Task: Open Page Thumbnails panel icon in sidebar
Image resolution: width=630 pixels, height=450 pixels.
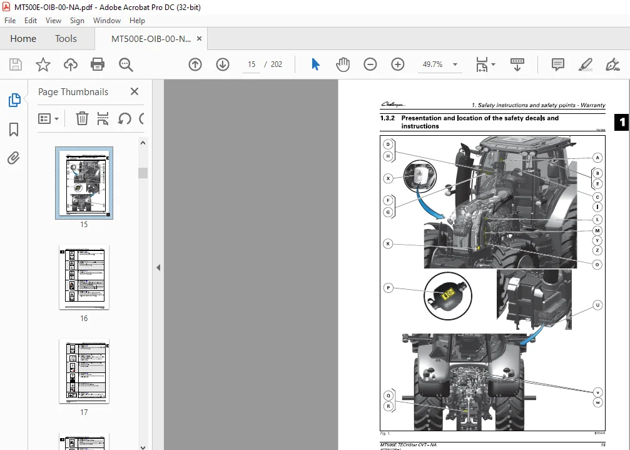Action: (14, 100)
